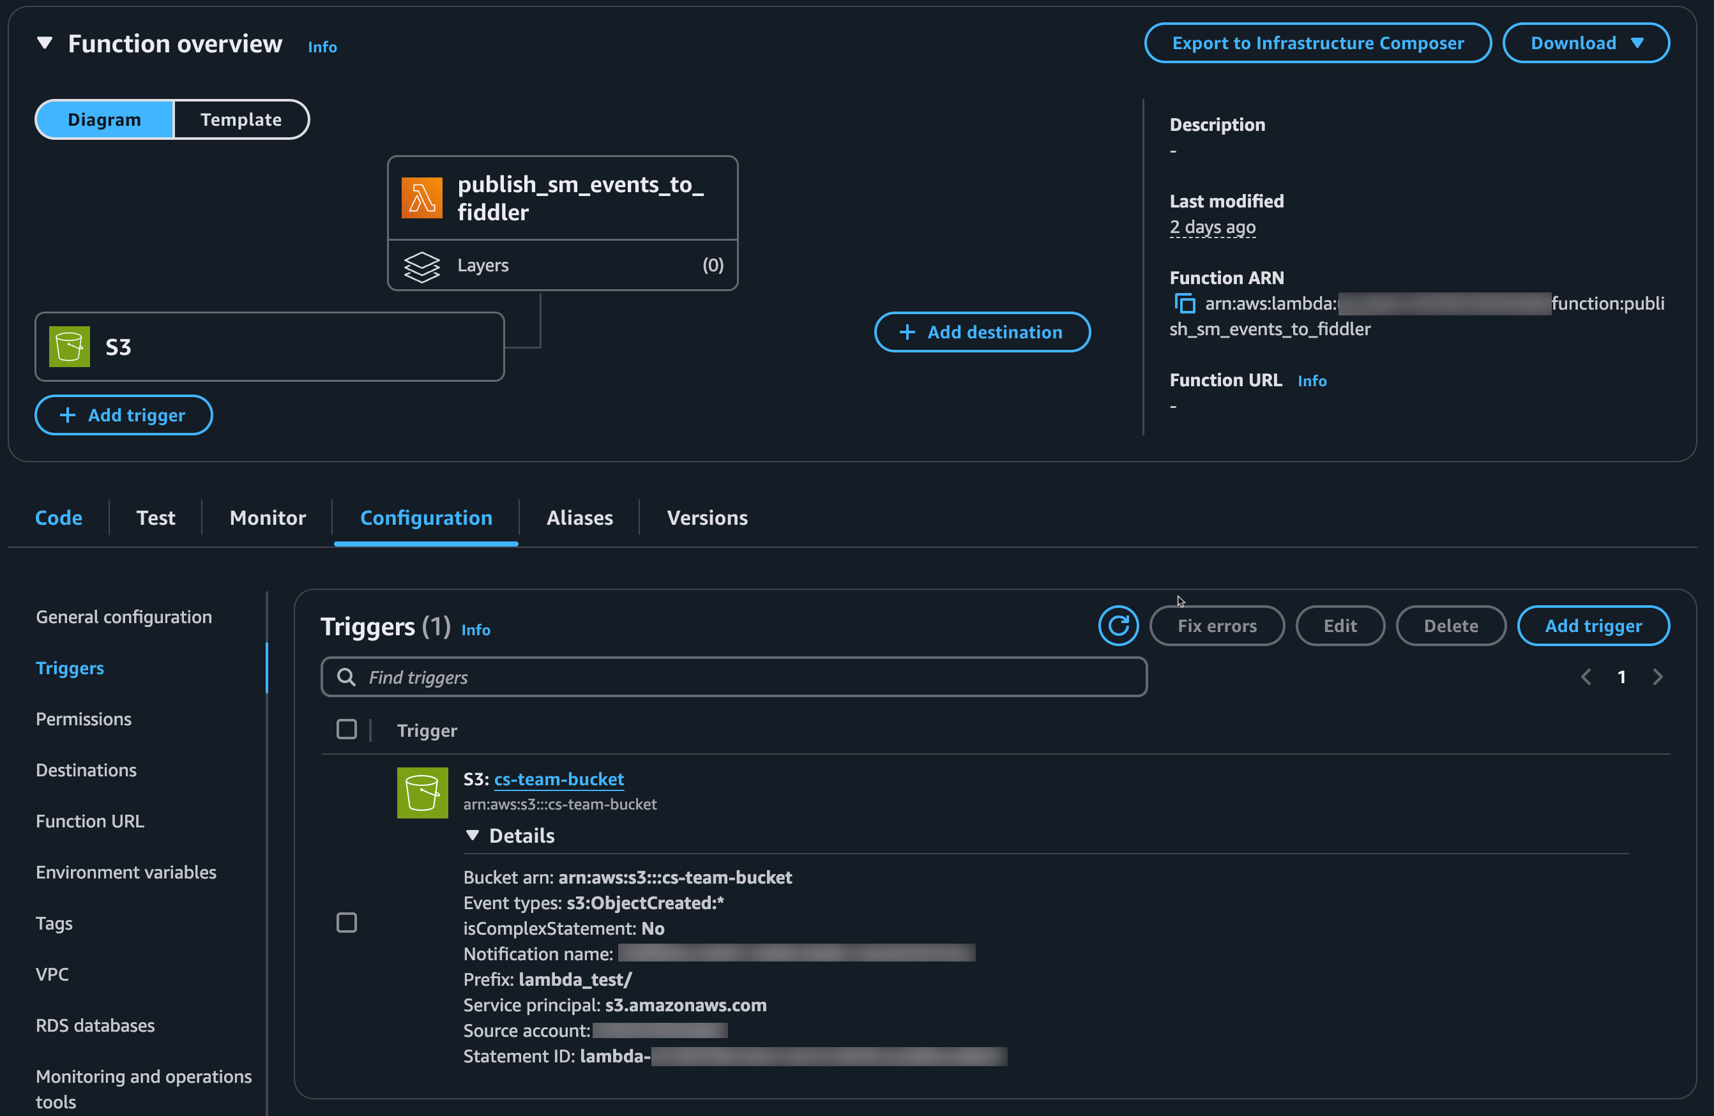Collapse the Function overview section

coord(45,43)
